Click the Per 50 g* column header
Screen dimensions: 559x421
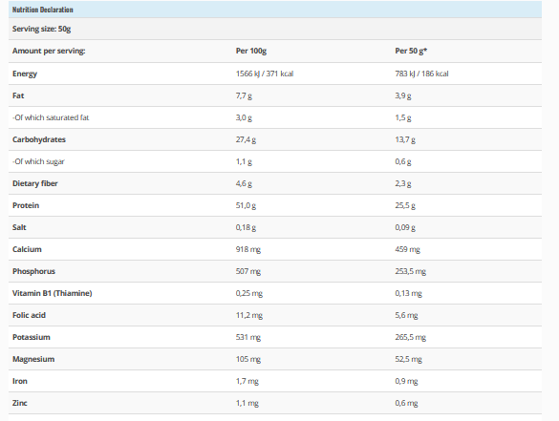[x=411, y=51]
